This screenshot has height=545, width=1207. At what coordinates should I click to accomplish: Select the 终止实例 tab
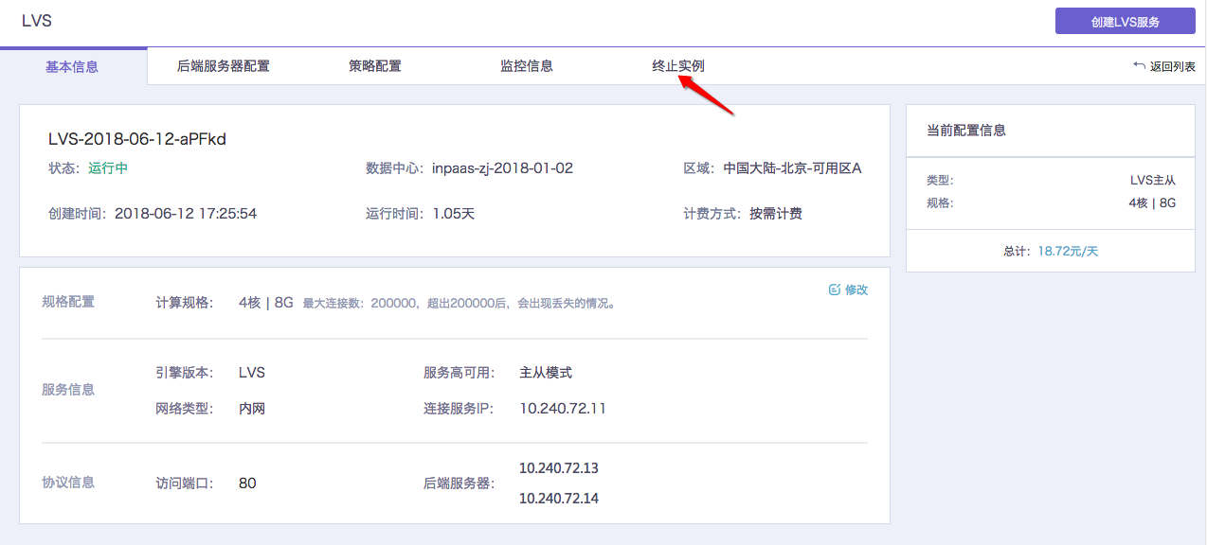[x=678, y=66]
